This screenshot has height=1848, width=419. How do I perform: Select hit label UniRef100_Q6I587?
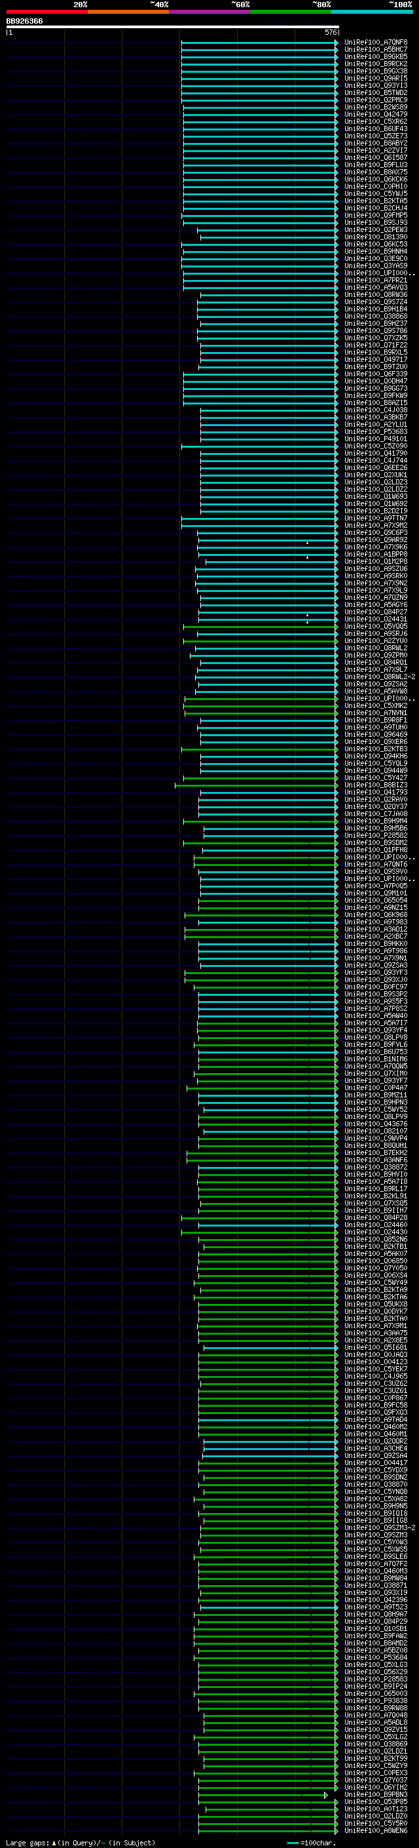[375, 158]
